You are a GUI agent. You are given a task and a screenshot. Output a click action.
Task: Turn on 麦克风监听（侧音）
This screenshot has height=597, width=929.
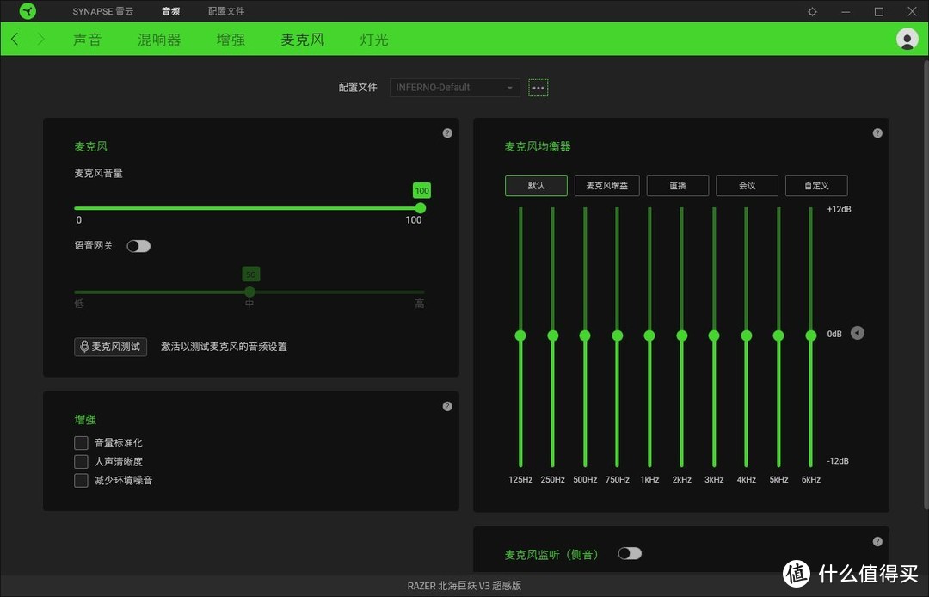click(630, 553)
